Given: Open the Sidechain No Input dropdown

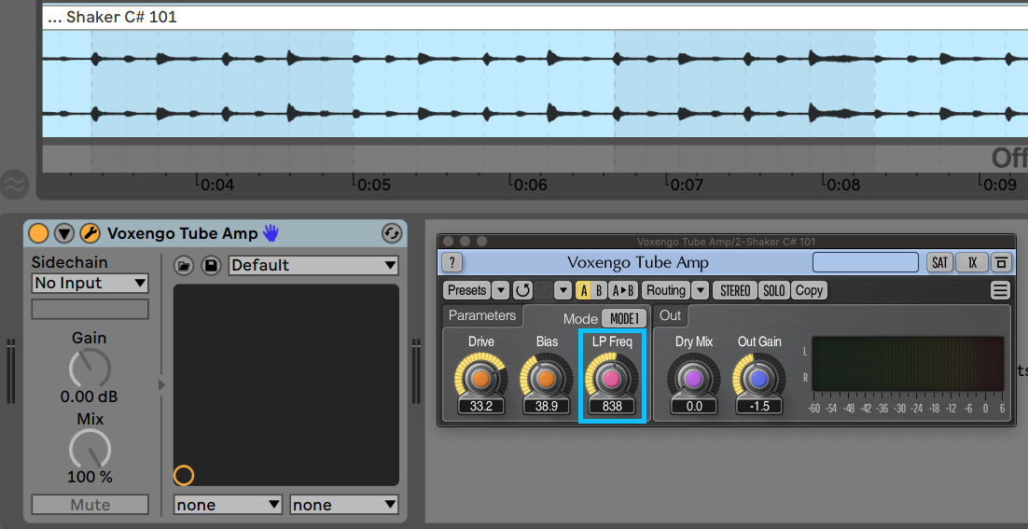Looking at the screenshot, I should 90,284.
